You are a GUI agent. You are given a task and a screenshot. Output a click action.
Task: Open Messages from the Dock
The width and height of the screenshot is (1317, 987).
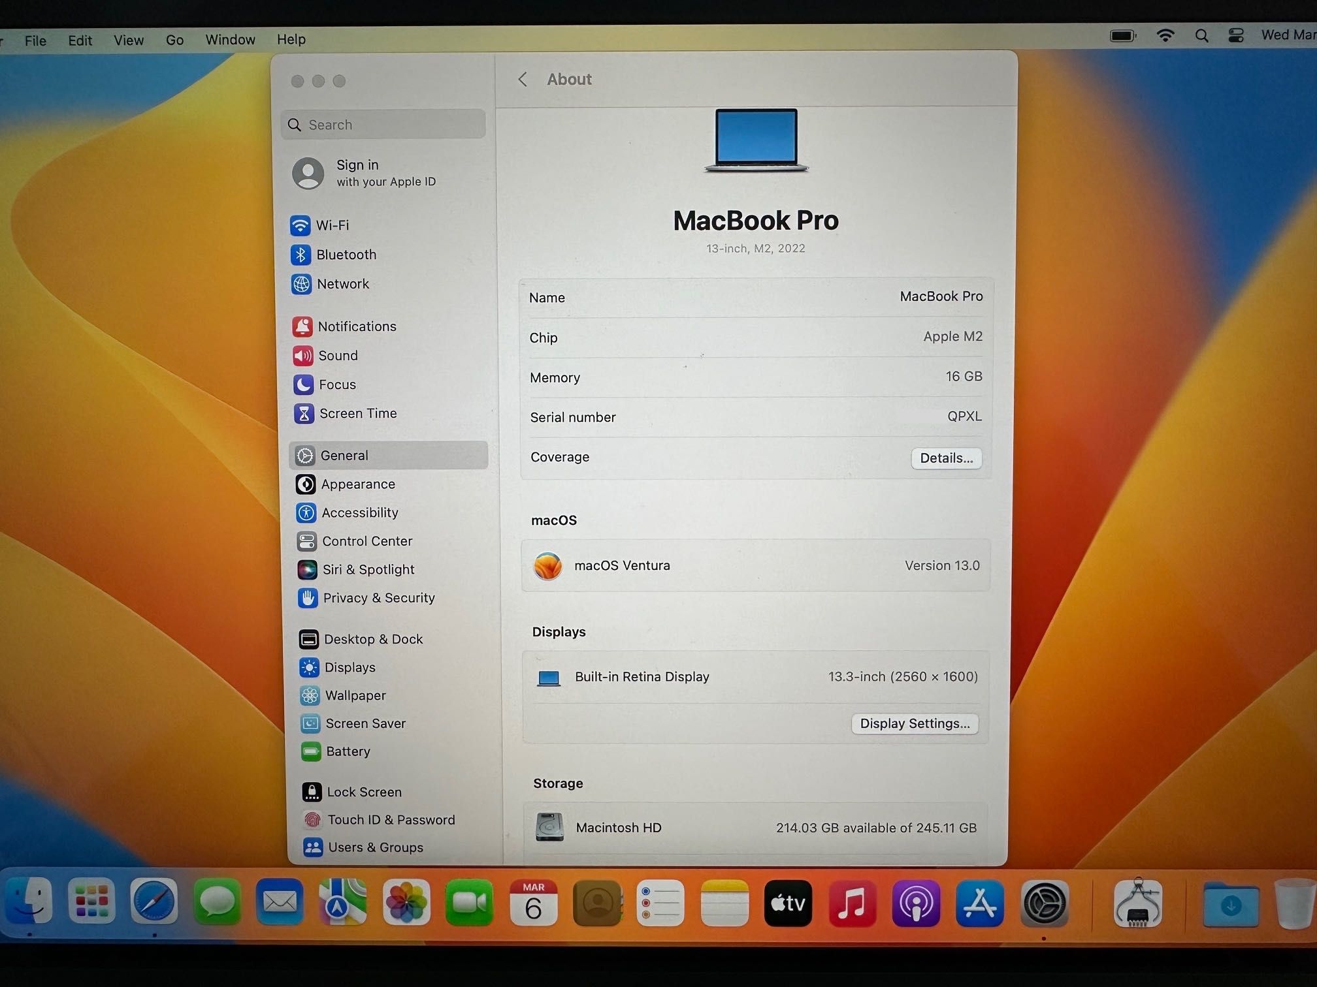[217, 902]
